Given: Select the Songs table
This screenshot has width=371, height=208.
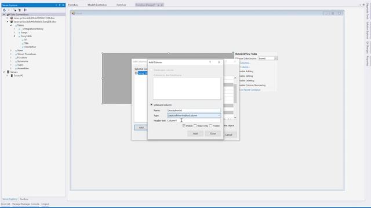Looking at the screenshot, I should [24, 32].
